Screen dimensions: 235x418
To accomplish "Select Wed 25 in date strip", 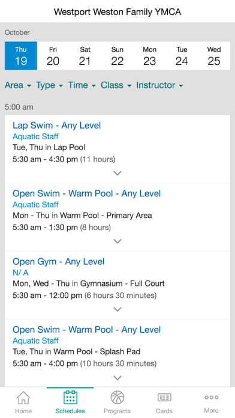I will click(x=214, y=56).
